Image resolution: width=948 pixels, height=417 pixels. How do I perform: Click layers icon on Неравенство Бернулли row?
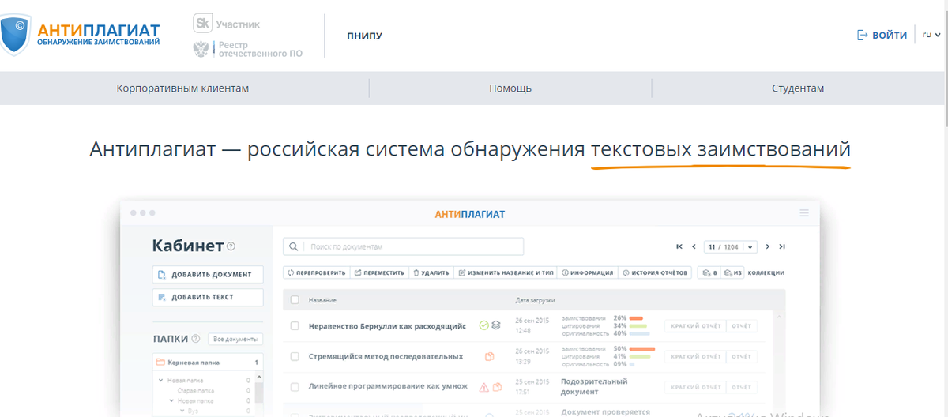[496, 325]
